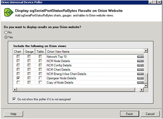163x119 pixels.
Task: Click the horizontal scroll right arrow
Action: pyautogui.click(x=141, y=90)
